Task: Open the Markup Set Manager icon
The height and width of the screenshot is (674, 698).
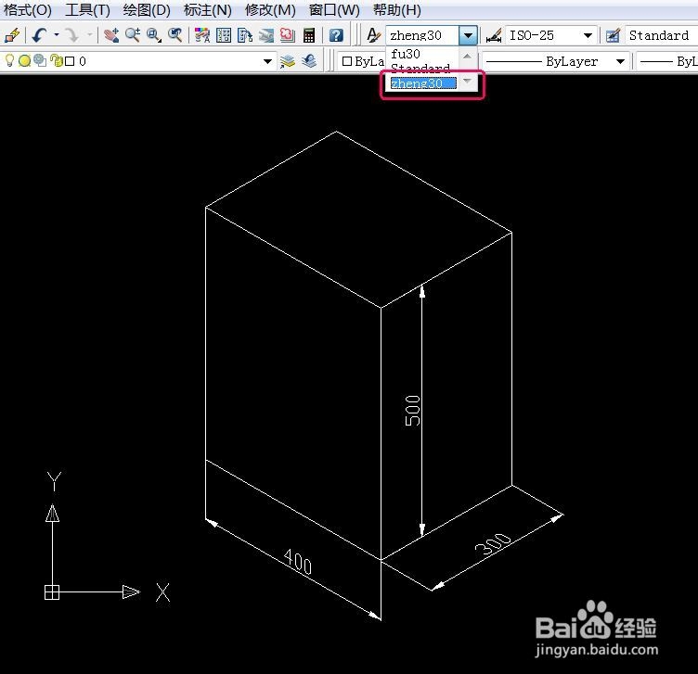Action: click(x=288, y=35)
